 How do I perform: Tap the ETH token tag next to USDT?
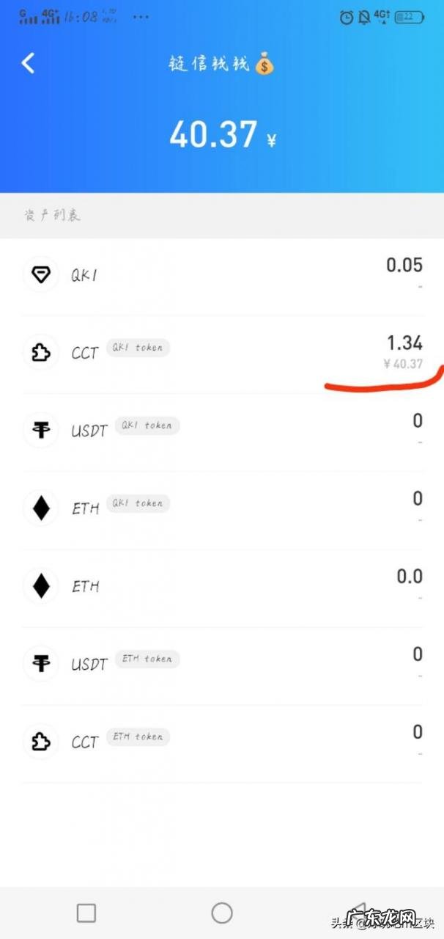(x=147, y=659)
